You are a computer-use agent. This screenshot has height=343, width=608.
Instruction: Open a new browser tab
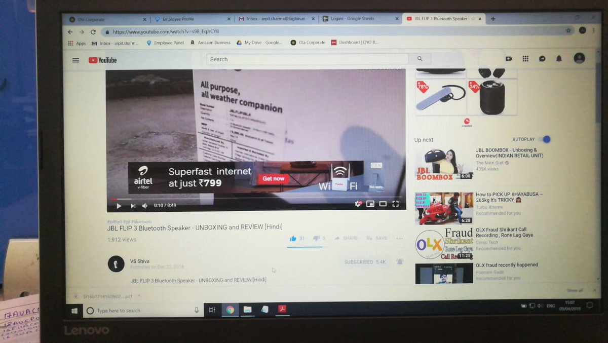pyautogui.click(x=493, y=19)
